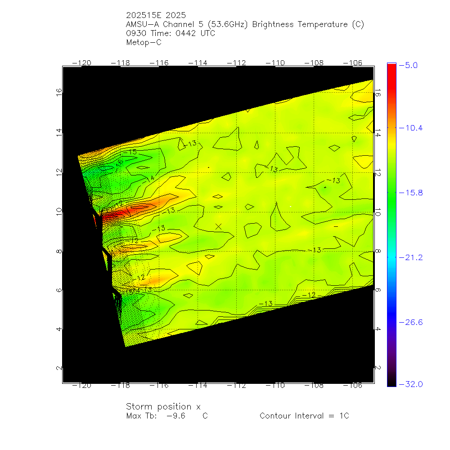The width and height of the screenshot is (450, 450).
Task: Click the "0930 Time: 0442 UTC" line
Action: click(171, 33)
